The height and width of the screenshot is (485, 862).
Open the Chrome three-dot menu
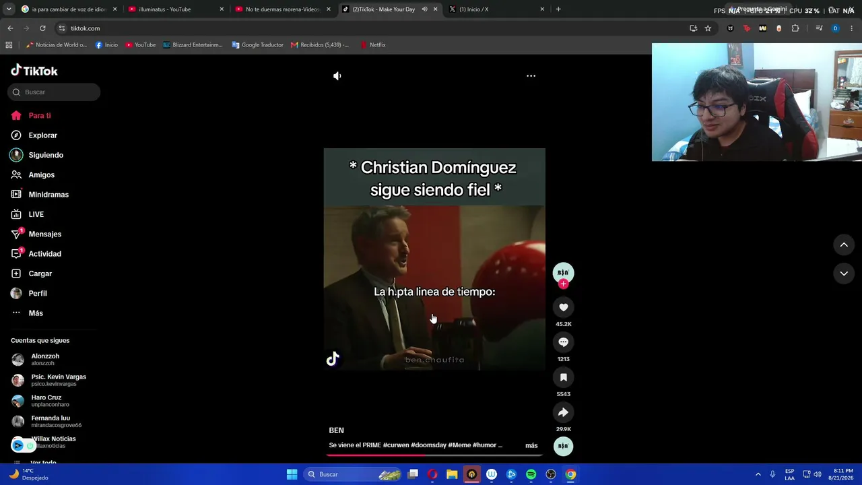[x=852, y=28]
